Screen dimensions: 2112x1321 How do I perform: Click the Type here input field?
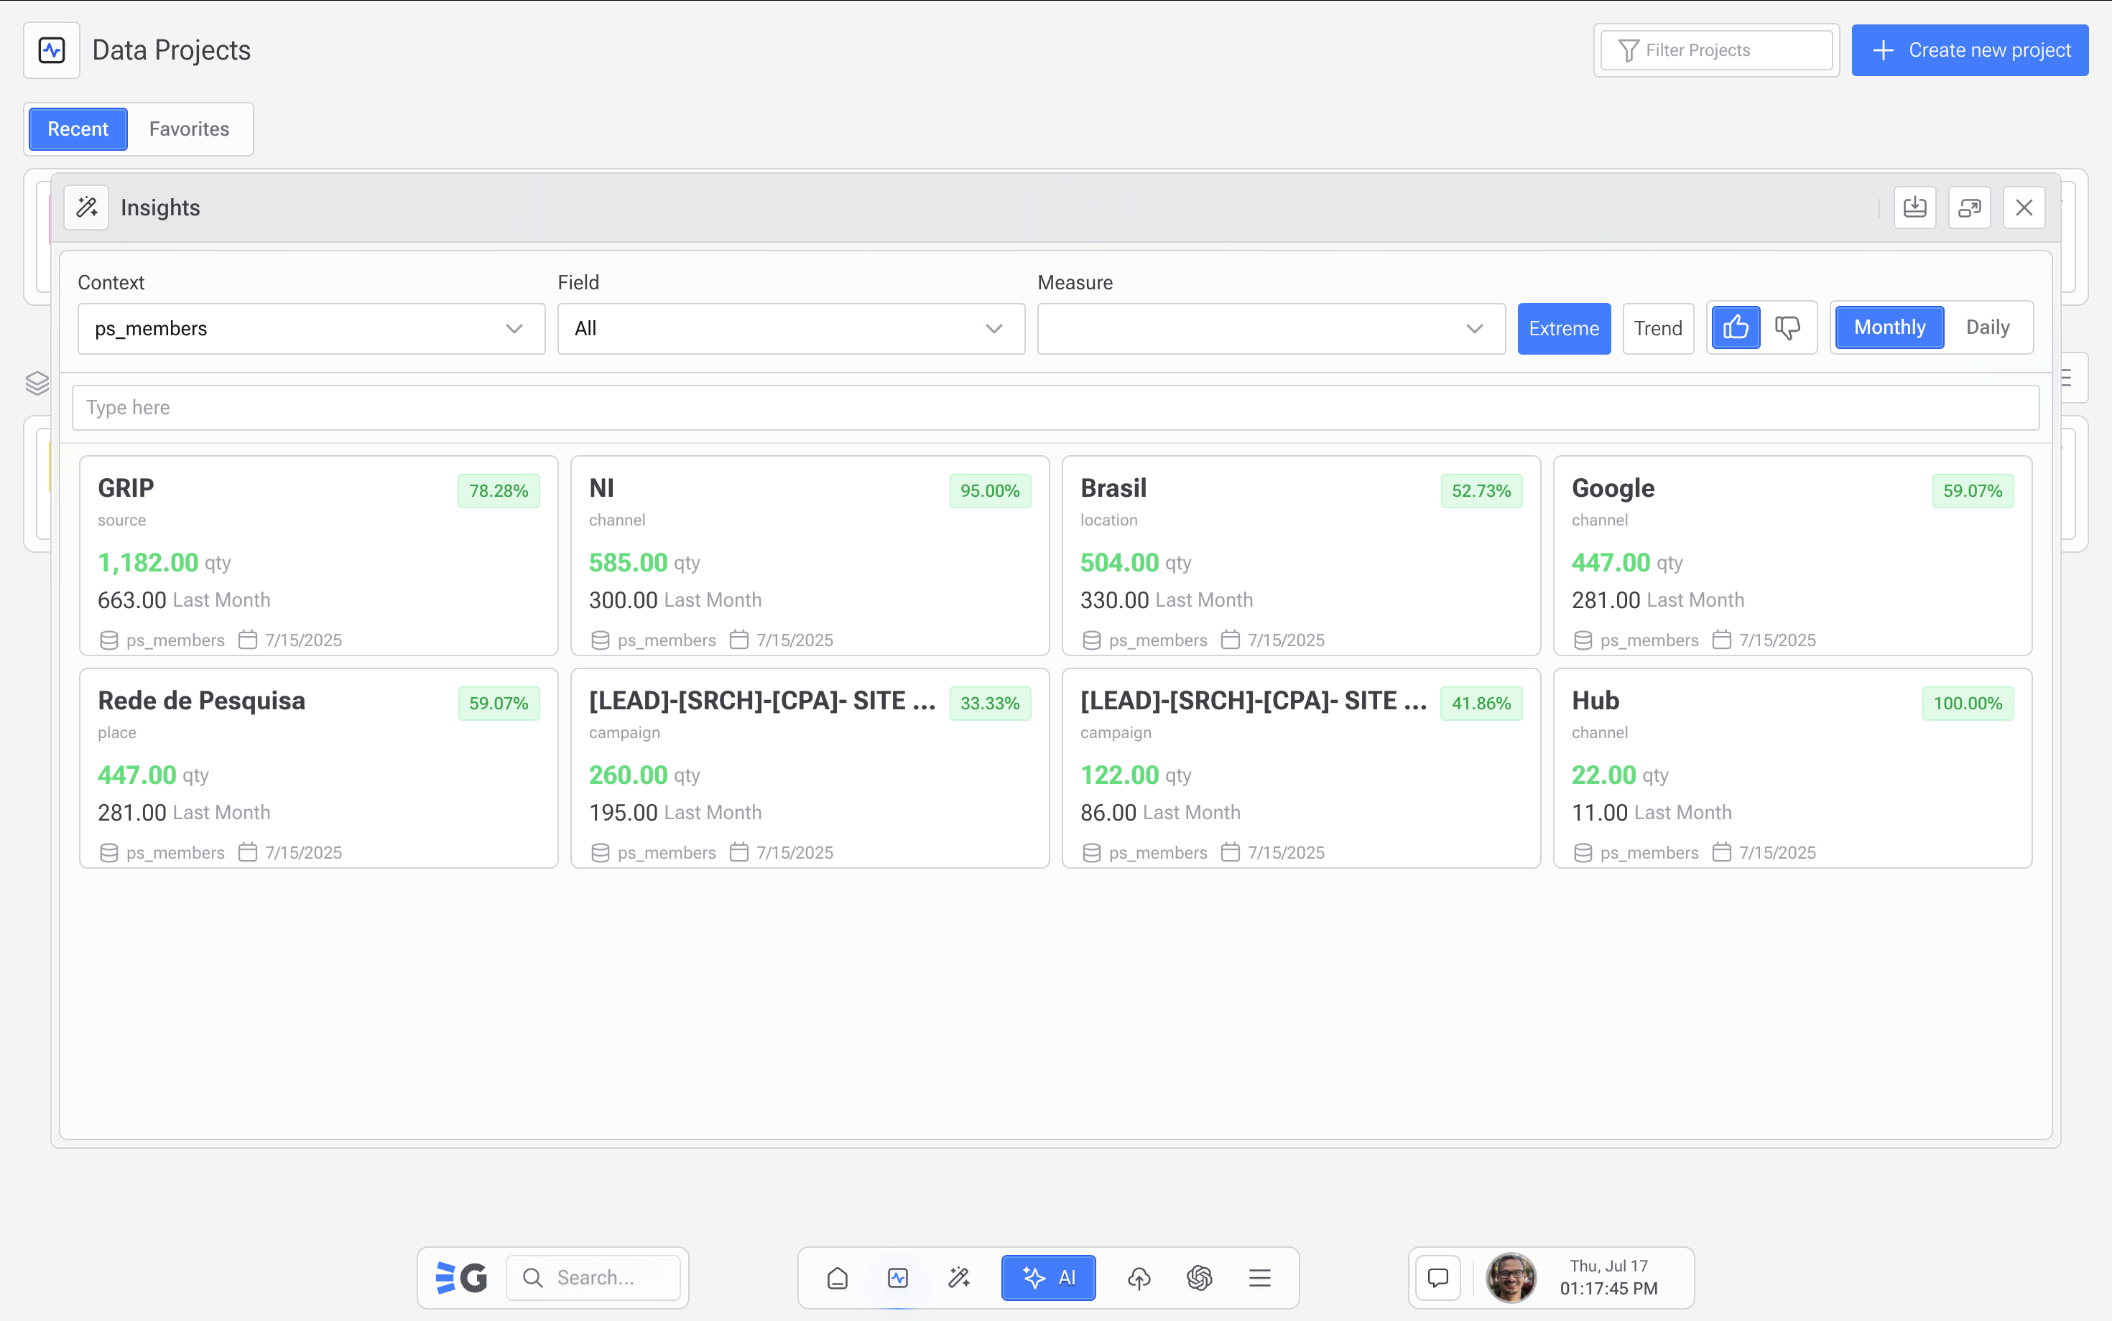point(1055,407)
